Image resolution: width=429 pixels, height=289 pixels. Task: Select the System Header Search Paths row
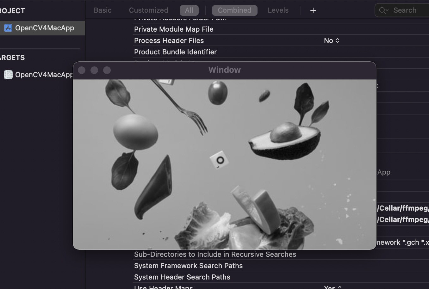pos(182,277)
